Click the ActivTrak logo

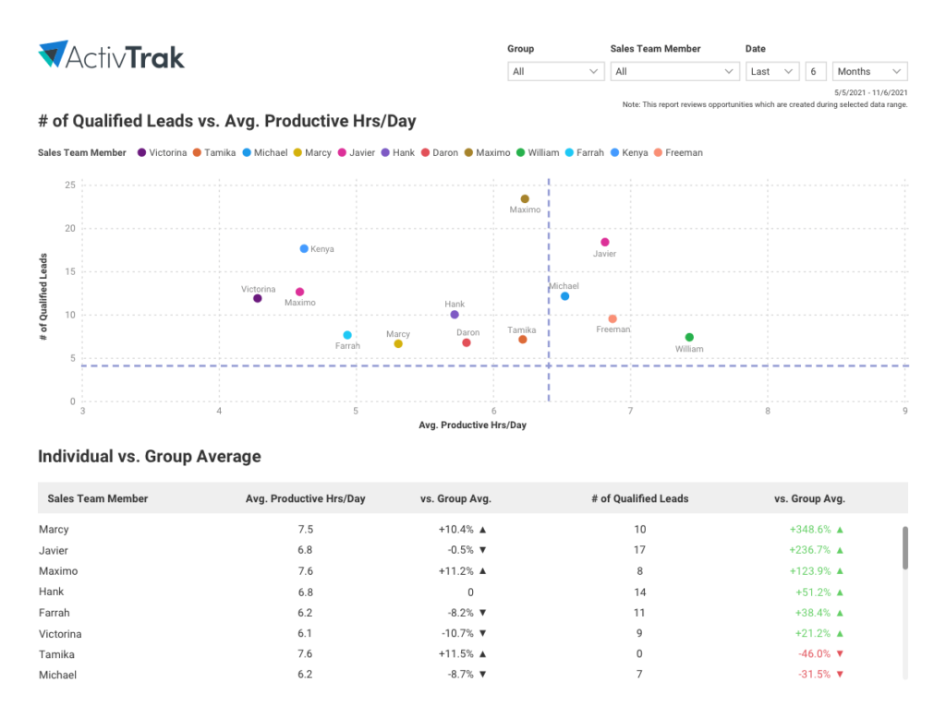point(112,55)
